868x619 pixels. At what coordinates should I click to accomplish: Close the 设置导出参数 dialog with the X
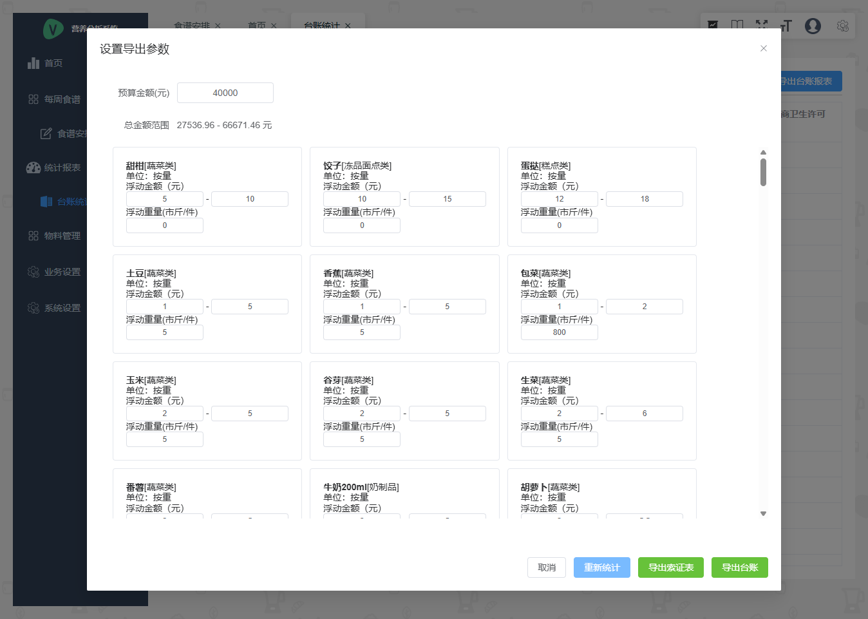coord(763,48)
